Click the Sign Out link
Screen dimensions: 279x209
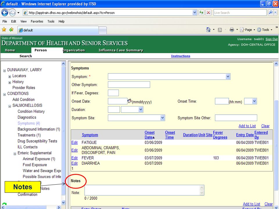271,39
